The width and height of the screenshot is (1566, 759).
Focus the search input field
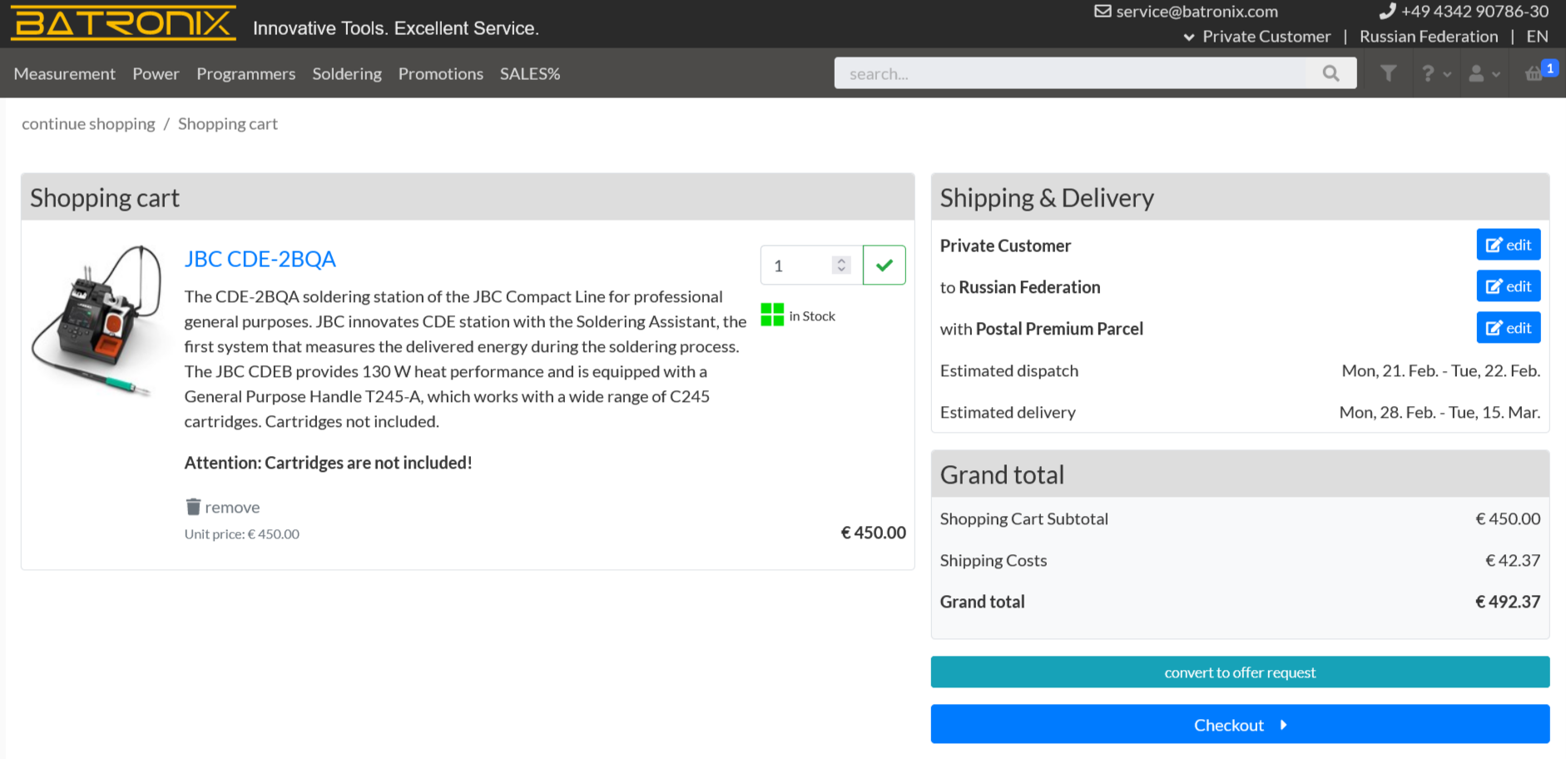click(x=1071, y=73)
